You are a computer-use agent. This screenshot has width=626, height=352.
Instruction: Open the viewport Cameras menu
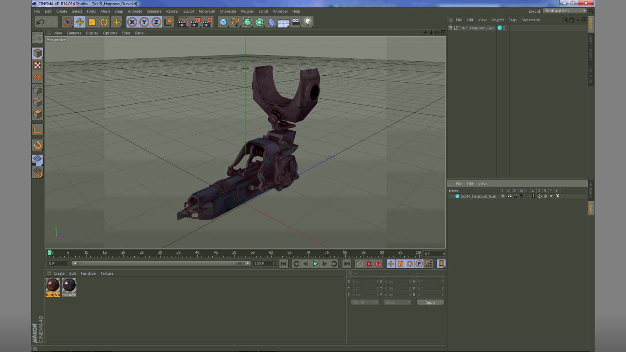point(74,33)
